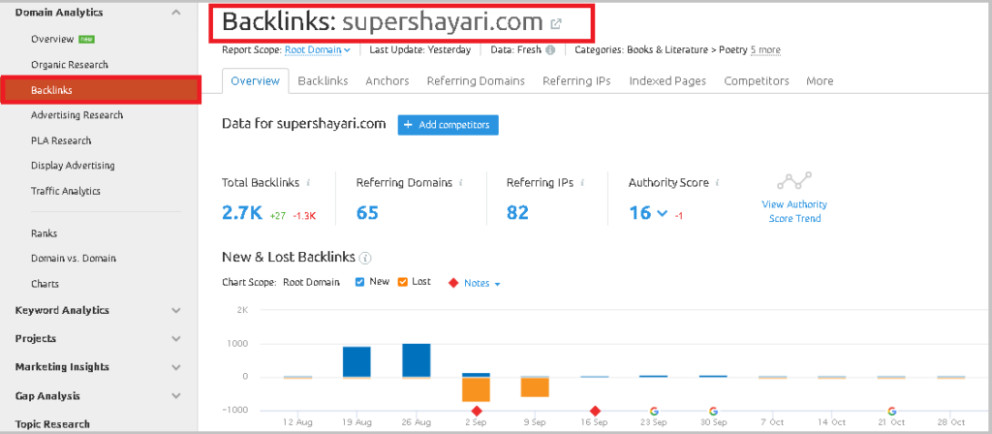Open the More tab menu
992x434 pixels.
coord(820,81)
